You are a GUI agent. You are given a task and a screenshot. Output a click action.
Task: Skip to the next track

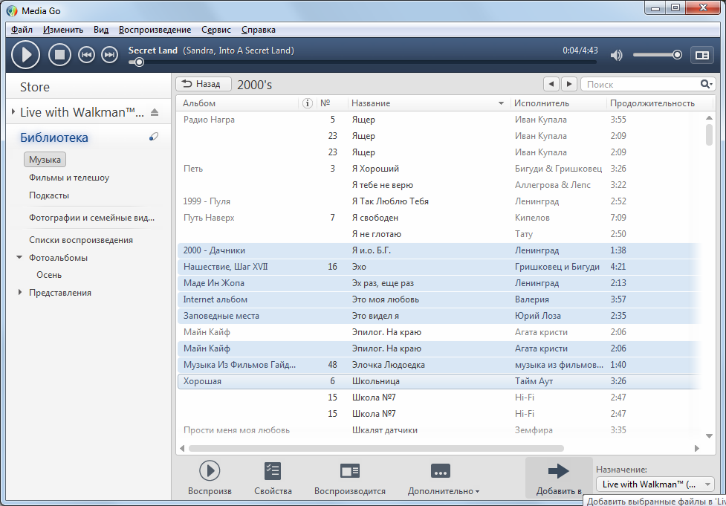[x=110, y=55]
